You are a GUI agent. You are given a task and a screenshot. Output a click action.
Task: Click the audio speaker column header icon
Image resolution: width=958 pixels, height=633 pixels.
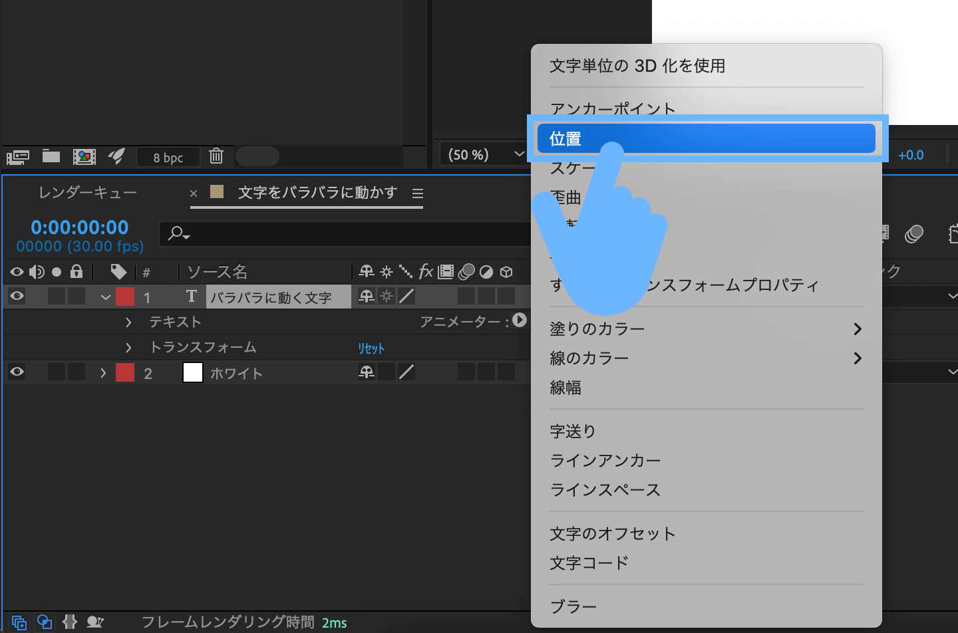37,271
